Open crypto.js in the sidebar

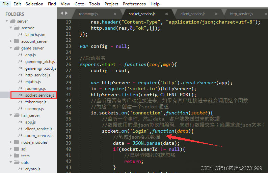point(33,169)
